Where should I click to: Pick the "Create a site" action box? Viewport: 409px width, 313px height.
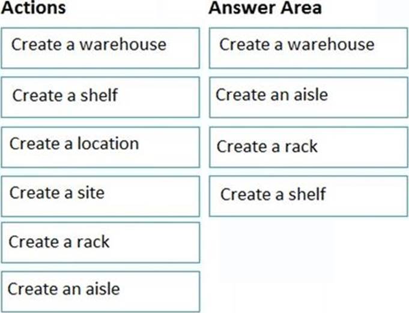pos(100,195)
